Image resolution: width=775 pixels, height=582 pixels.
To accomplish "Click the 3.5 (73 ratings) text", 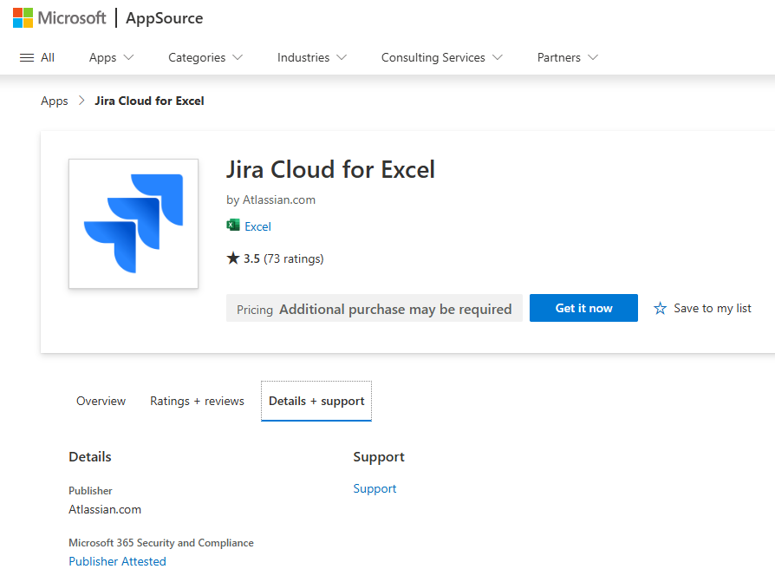I will point(283,258).
